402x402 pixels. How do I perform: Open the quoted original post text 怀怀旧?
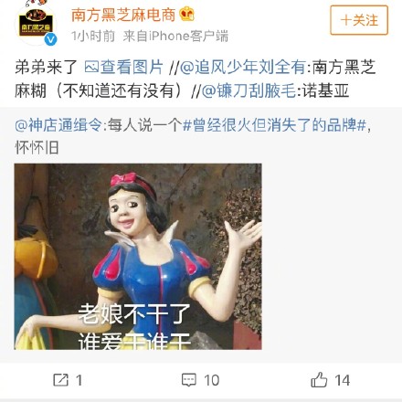37,148
